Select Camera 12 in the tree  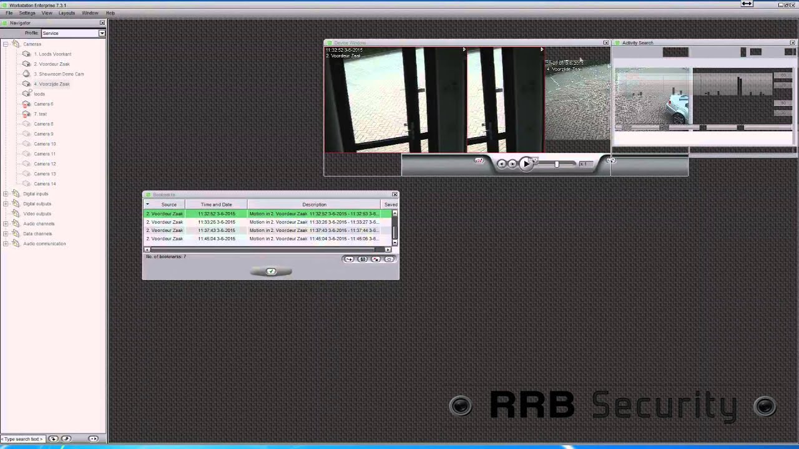coord(45,164)
